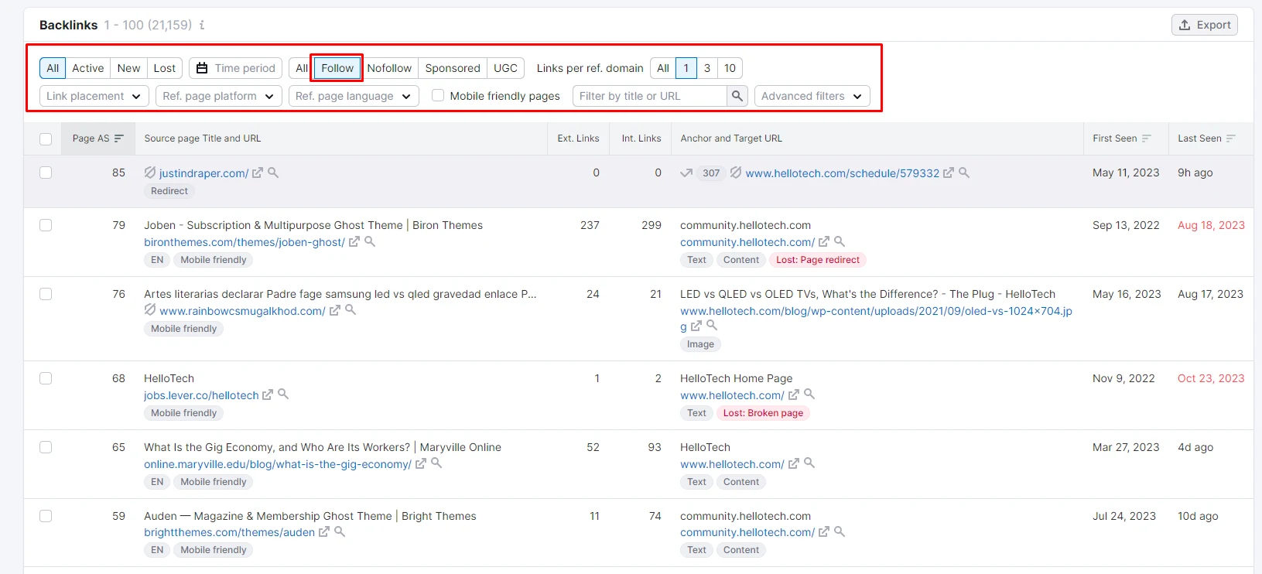This screenshot has height=574, width=1262.
Task: Open external icon for hellotech.com/schedule/579332 target
Action: pos(949,173)
